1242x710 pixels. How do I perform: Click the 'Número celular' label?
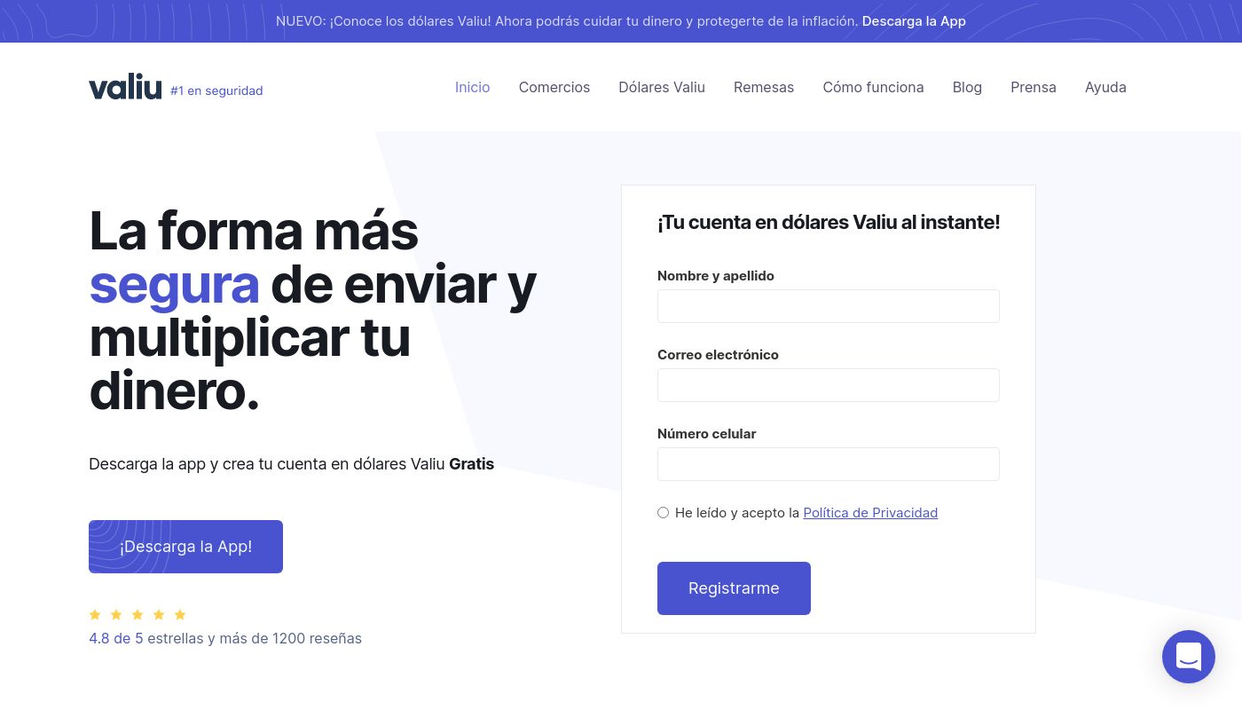(x=706, y=434)
